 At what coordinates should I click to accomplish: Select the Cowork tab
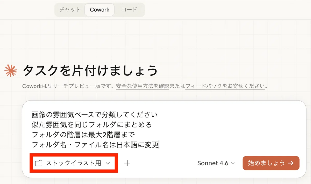100,10
